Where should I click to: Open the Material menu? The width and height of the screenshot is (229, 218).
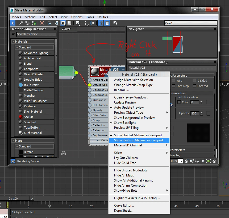click(30, 17)
